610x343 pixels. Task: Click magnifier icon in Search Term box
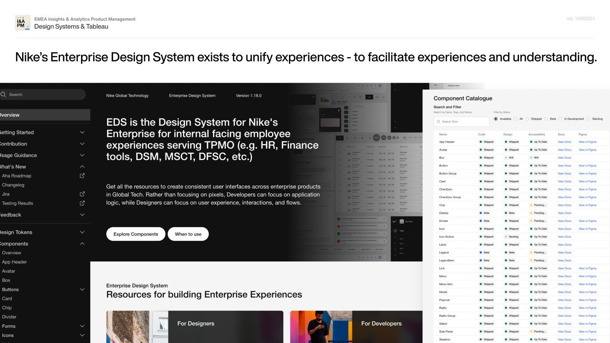coord(438,122)
